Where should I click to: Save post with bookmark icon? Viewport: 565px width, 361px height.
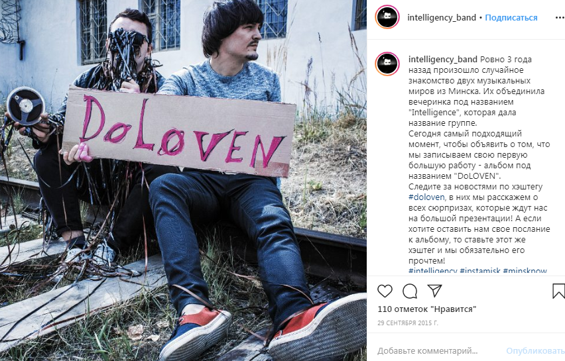tap(558, 291)
